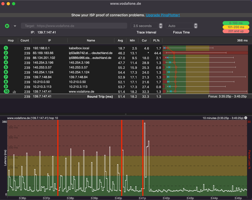Open the Upgrade PingPlotter! link

pos(163,15)
